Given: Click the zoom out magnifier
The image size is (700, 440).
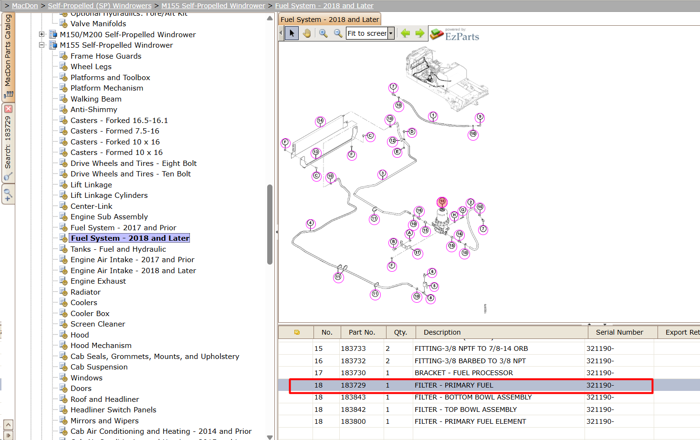Looking at the screenshot, I should (x=338, y=33).
